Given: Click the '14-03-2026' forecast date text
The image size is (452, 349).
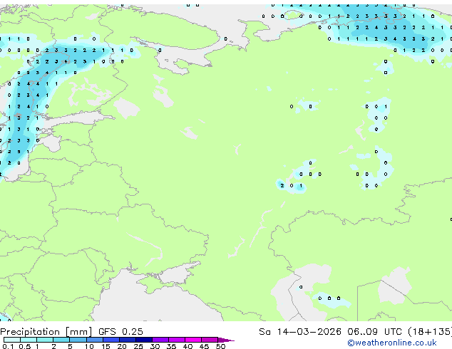Looking at the screenshot, I should 309,332.
